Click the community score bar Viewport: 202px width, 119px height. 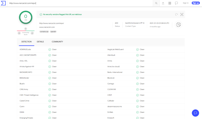[x=25, y=31]
